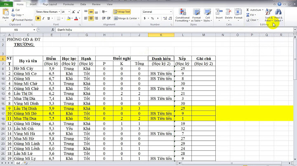Click the cell Mua Thị Dua
This screenshot has width=297, height=166.
(x=28, y=118)
